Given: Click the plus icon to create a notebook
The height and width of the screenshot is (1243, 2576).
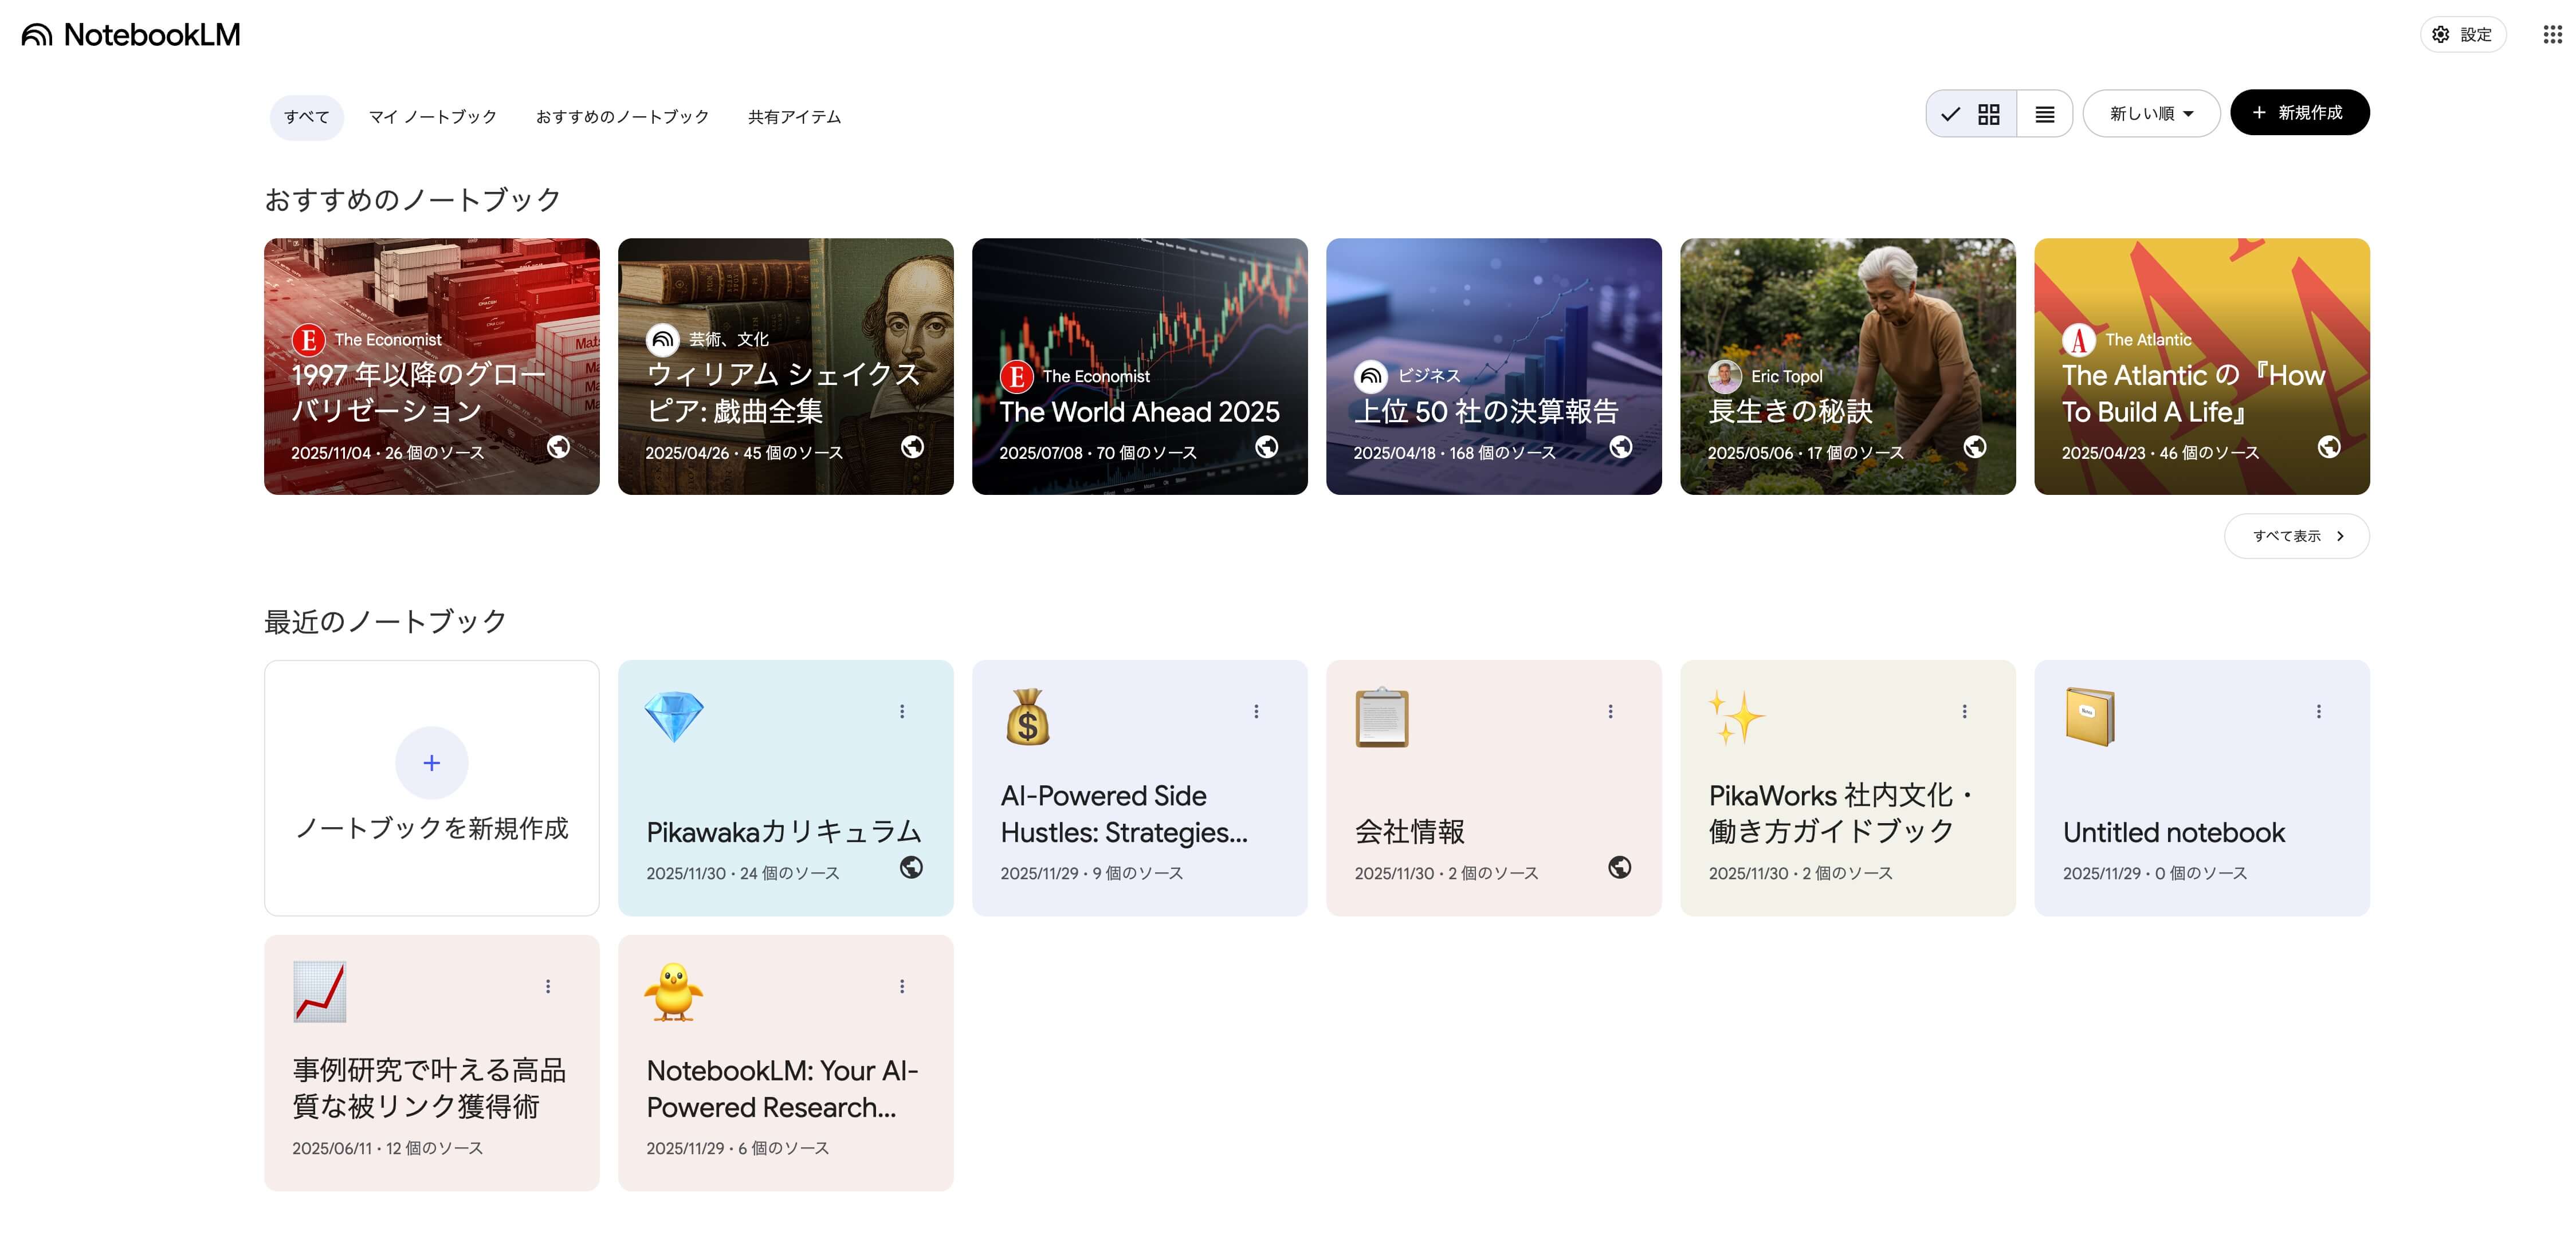Looking at the screenshot, I should [x=431, y=763].
